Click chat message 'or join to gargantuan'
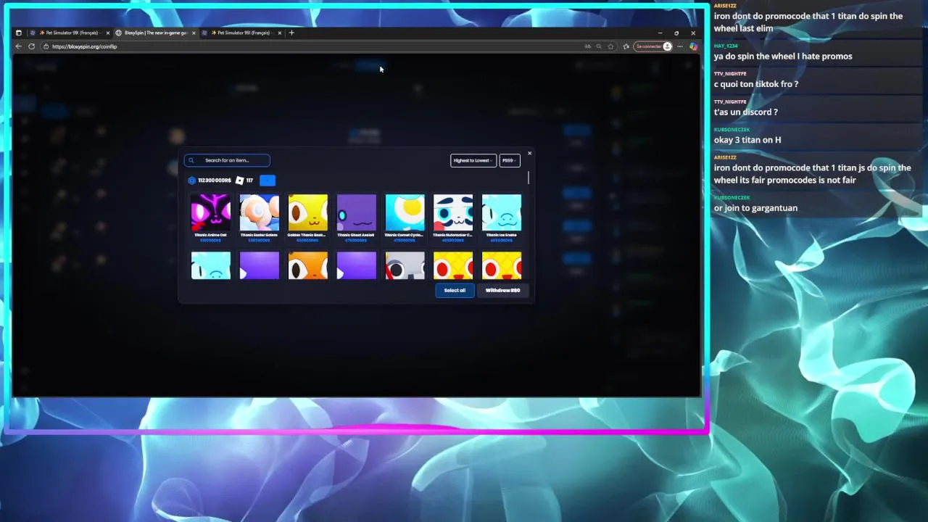This screenshot has height=522, width=928. click(755, 208)
